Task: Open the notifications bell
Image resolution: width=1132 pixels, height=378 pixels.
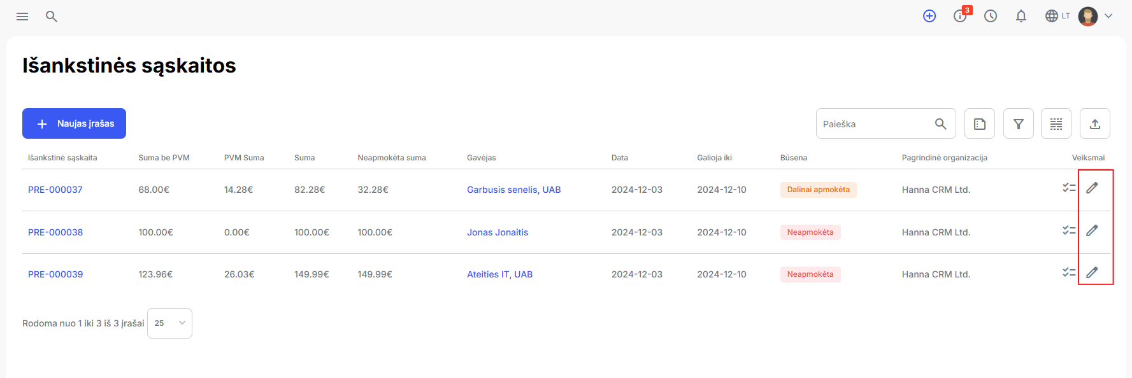Action: point(1021,16)
